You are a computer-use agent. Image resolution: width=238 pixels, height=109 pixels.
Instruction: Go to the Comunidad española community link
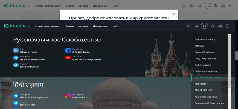[x=206, y=71]
